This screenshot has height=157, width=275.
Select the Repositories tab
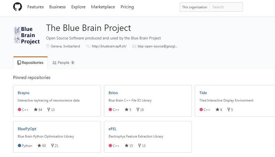tap(30, 63)
